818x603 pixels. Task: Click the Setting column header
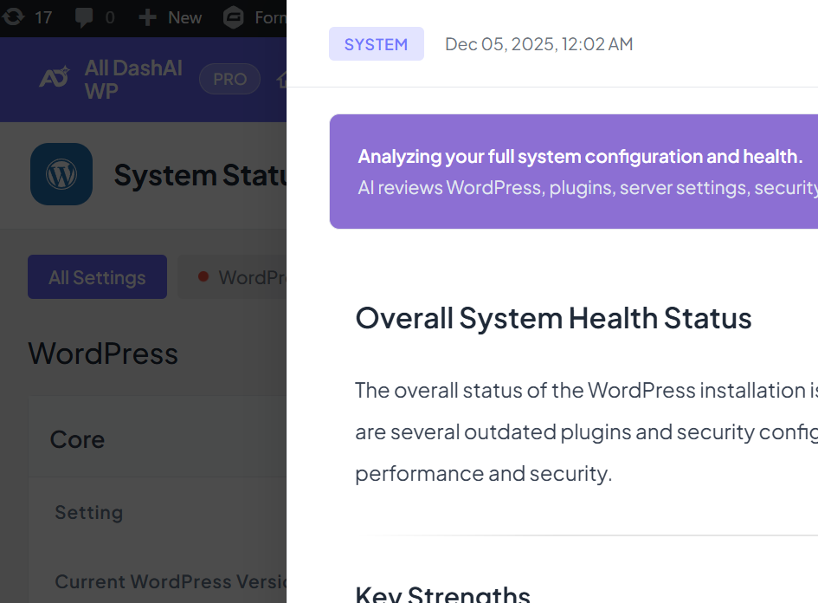tap(89, 512)
